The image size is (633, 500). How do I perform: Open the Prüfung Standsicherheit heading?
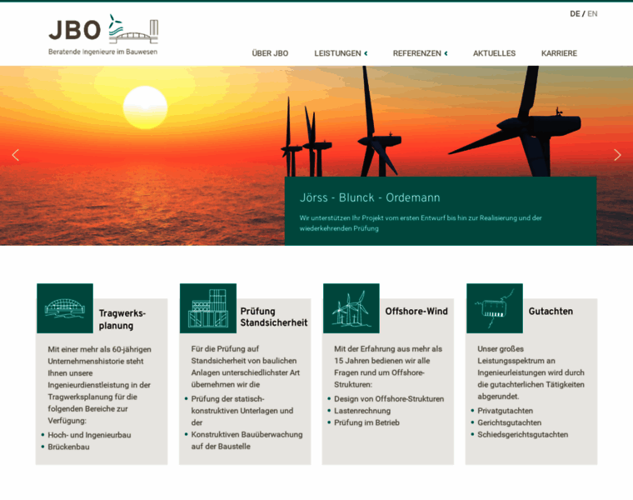click(274, 317)
